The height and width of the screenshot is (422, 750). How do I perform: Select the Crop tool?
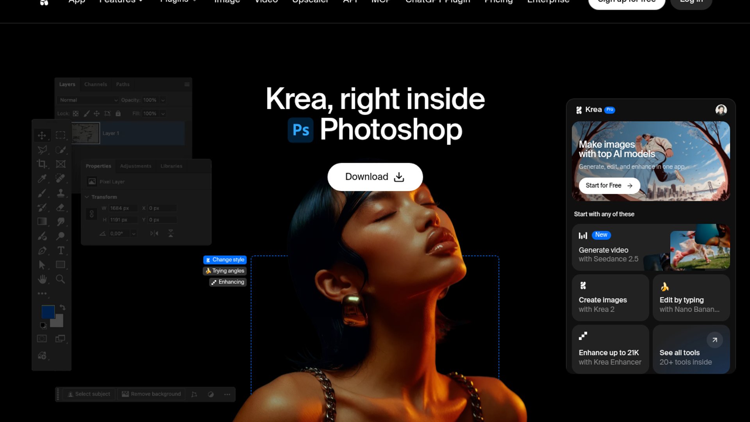42,164
